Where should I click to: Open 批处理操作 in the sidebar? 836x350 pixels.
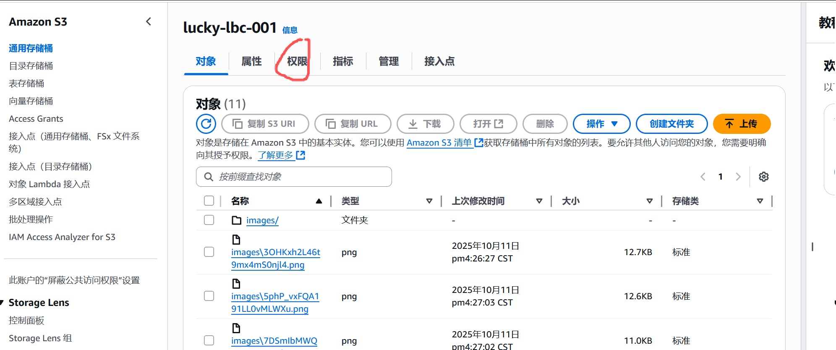coord(31,219)
